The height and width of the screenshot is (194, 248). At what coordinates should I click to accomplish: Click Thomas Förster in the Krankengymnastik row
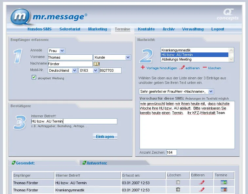pos(26,190)
